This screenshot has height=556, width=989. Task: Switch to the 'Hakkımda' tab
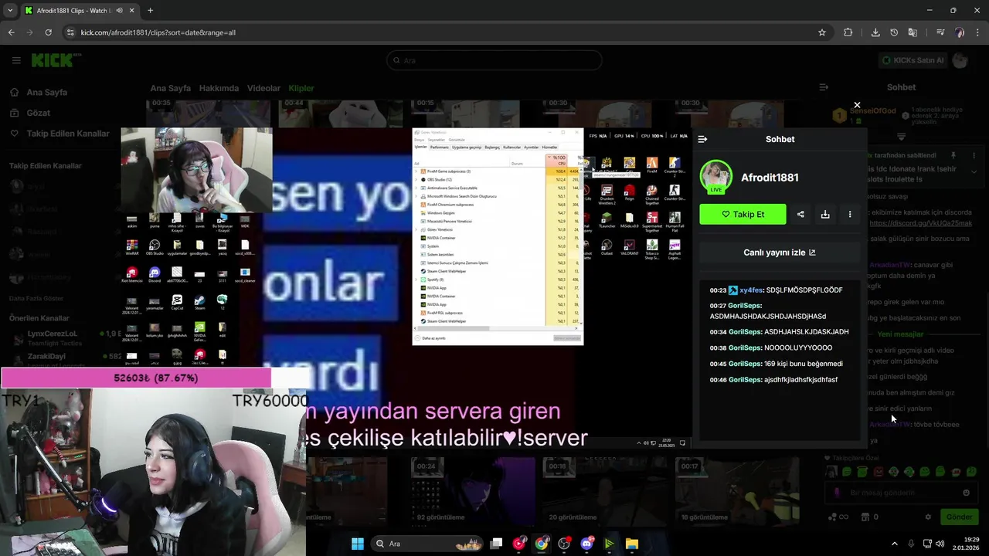(219, 88)
